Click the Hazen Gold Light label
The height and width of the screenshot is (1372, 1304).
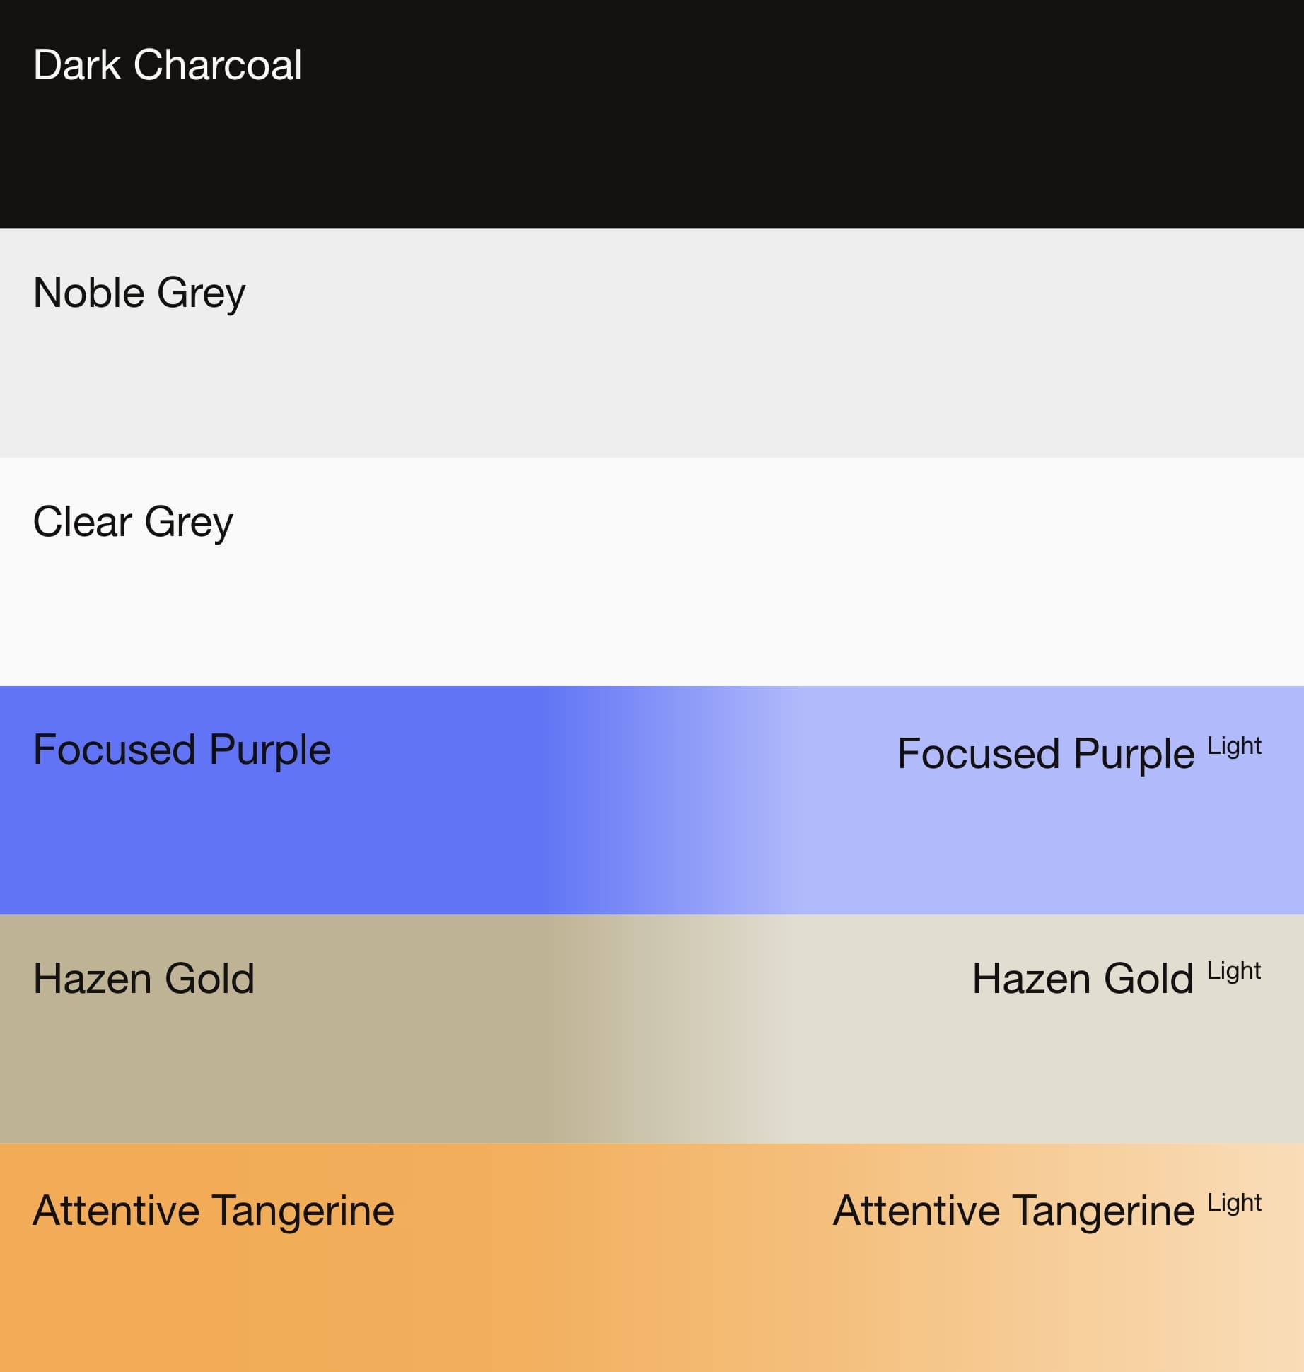[1117, 979]
